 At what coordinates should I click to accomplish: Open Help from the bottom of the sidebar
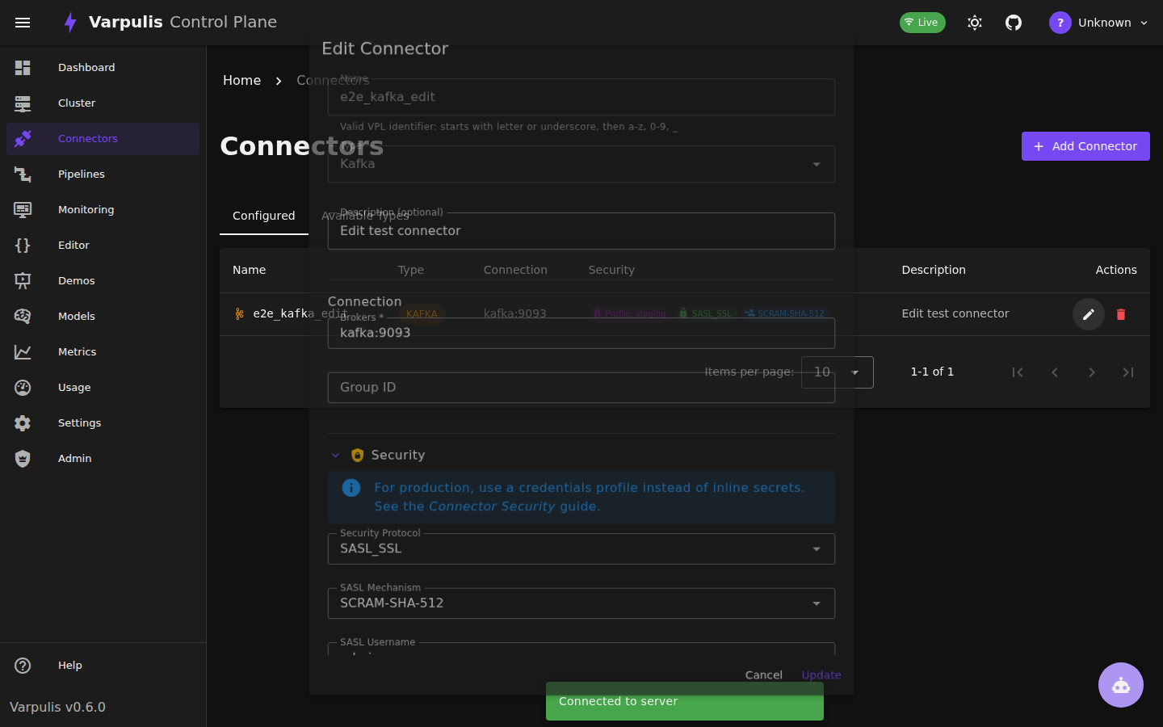69,665
